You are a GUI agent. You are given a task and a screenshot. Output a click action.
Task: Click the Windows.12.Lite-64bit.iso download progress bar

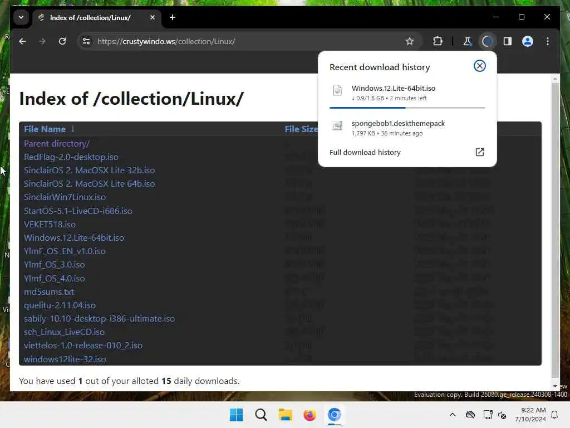point(407,108)
